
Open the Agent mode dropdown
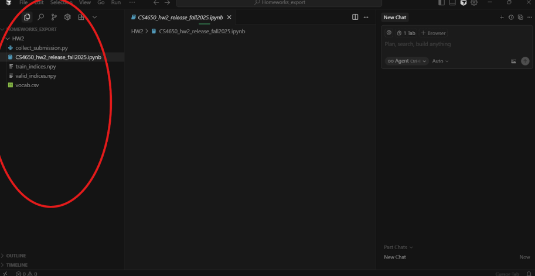[407, 61]
